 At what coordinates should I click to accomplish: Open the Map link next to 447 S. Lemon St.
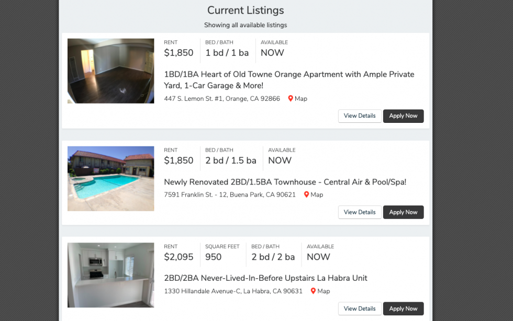point(297,98)
